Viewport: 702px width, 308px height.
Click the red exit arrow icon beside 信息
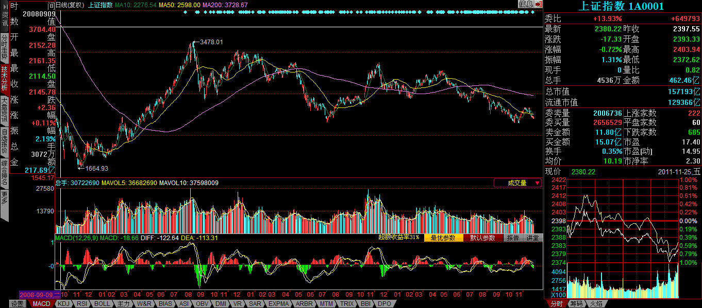[x=539, y=4]
